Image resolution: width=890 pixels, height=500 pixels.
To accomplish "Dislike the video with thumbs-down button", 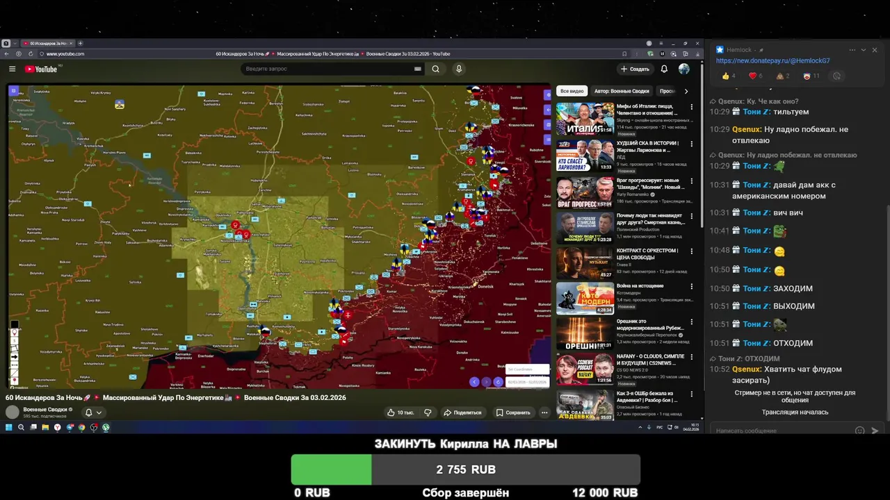I will [x=428, y=412].
